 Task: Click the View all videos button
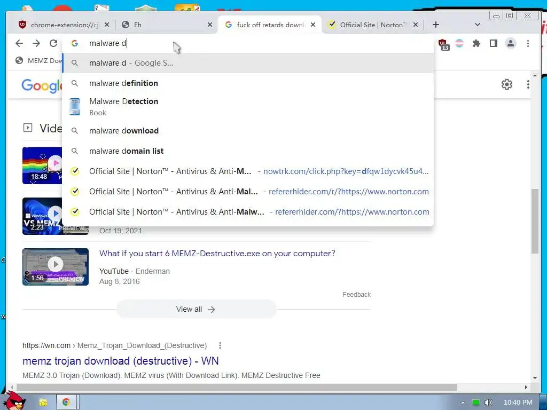(x=196, y=309)
